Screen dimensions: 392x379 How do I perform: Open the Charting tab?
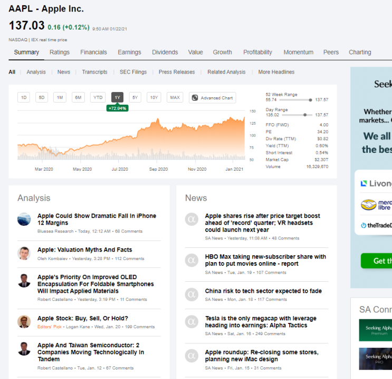coord(360,52)
